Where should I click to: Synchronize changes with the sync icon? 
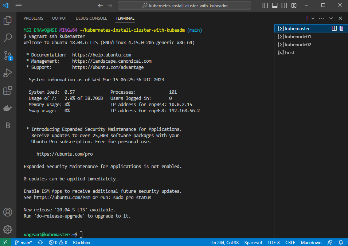(40, 242)
